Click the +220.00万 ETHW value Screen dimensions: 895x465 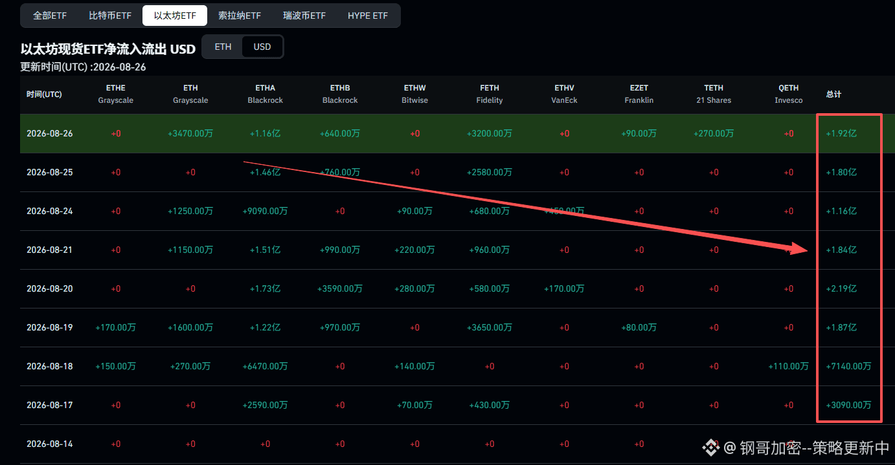click(414, 250)
